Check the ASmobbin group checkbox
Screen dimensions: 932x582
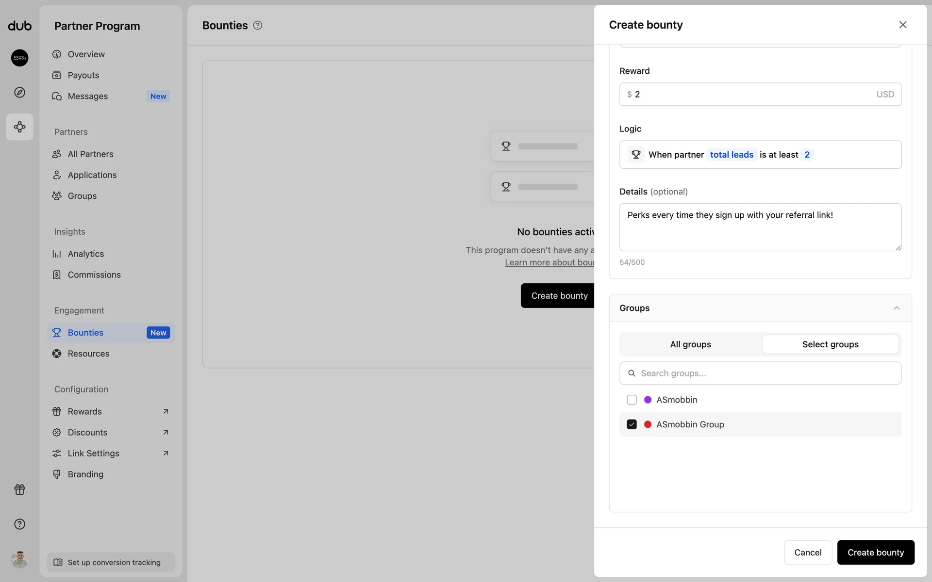[632, 400]
